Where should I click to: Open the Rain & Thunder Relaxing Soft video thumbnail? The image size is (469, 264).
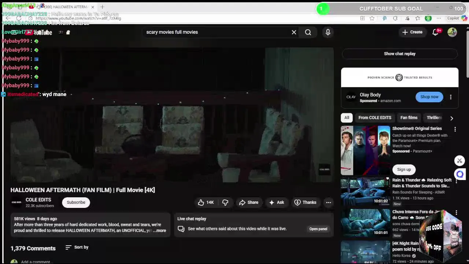coord(365,192)
